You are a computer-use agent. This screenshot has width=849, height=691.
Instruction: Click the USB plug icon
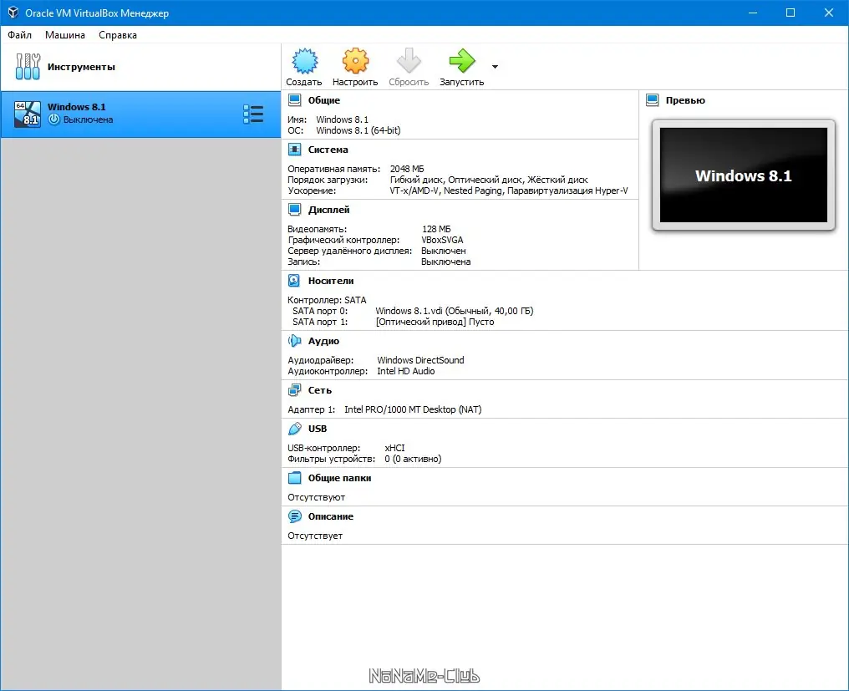tap(294, 429)
